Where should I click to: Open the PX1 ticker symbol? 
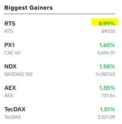click(9, 45)
